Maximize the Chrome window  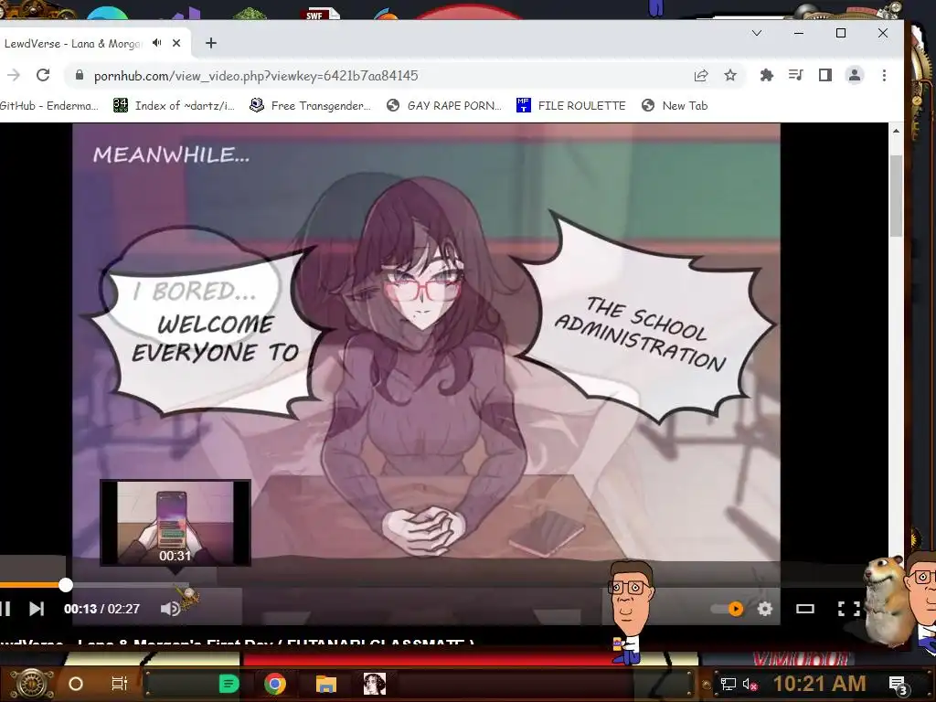click(x=841, y=33)
